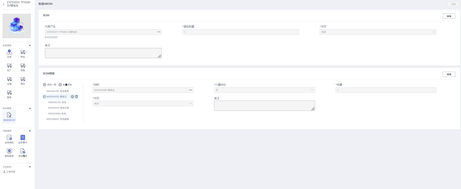Image resolution: width=461 pixels, height=189 pixels.
Task: Click 添加一行 to add a row
Action: pos(50,85)
